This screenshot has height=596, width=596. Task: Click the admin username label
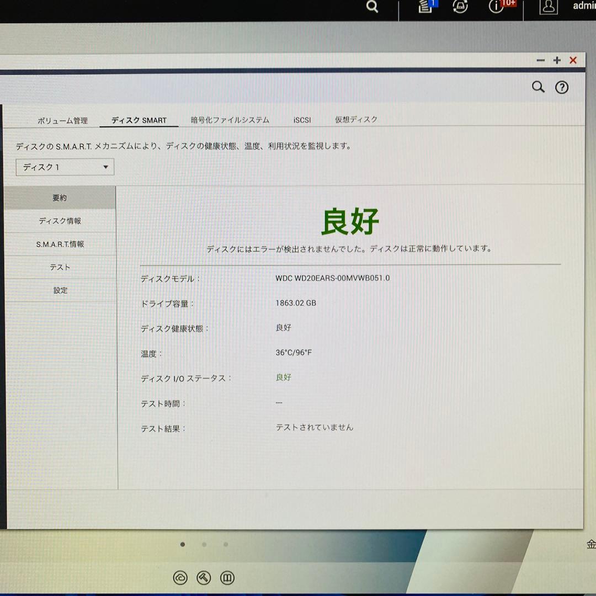(584, 6)
